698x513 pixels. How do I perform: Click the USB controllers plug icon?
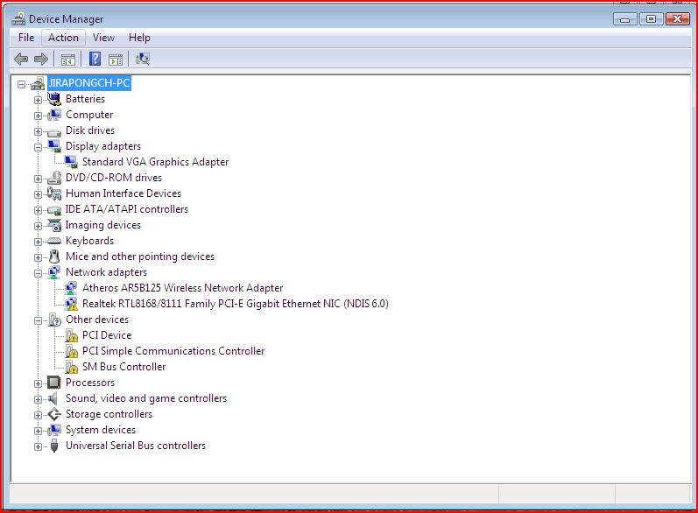[54, 446]
